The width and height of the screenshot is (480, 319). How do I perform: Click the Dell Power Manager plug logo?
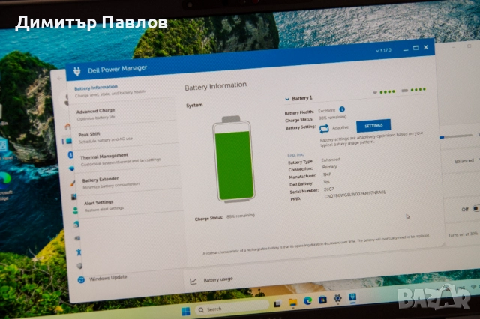[x=76, y=71]
